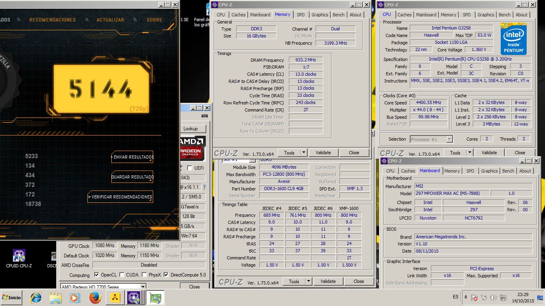545x306 pixels.
Task: Click ENVIAR RESULTADOS button
Action: click(x=132, y=157)
